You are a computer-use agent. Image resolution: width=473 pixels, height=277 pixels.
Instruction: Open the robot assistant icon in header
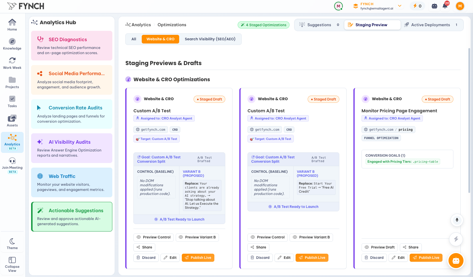pos(434,6)
